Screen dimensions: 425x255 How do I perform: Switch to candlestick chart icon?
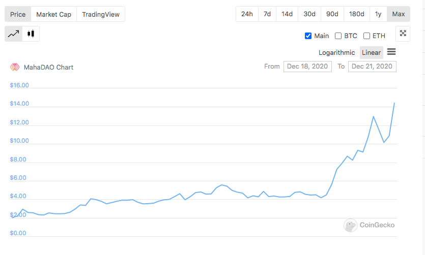click(x=31, y=34)
